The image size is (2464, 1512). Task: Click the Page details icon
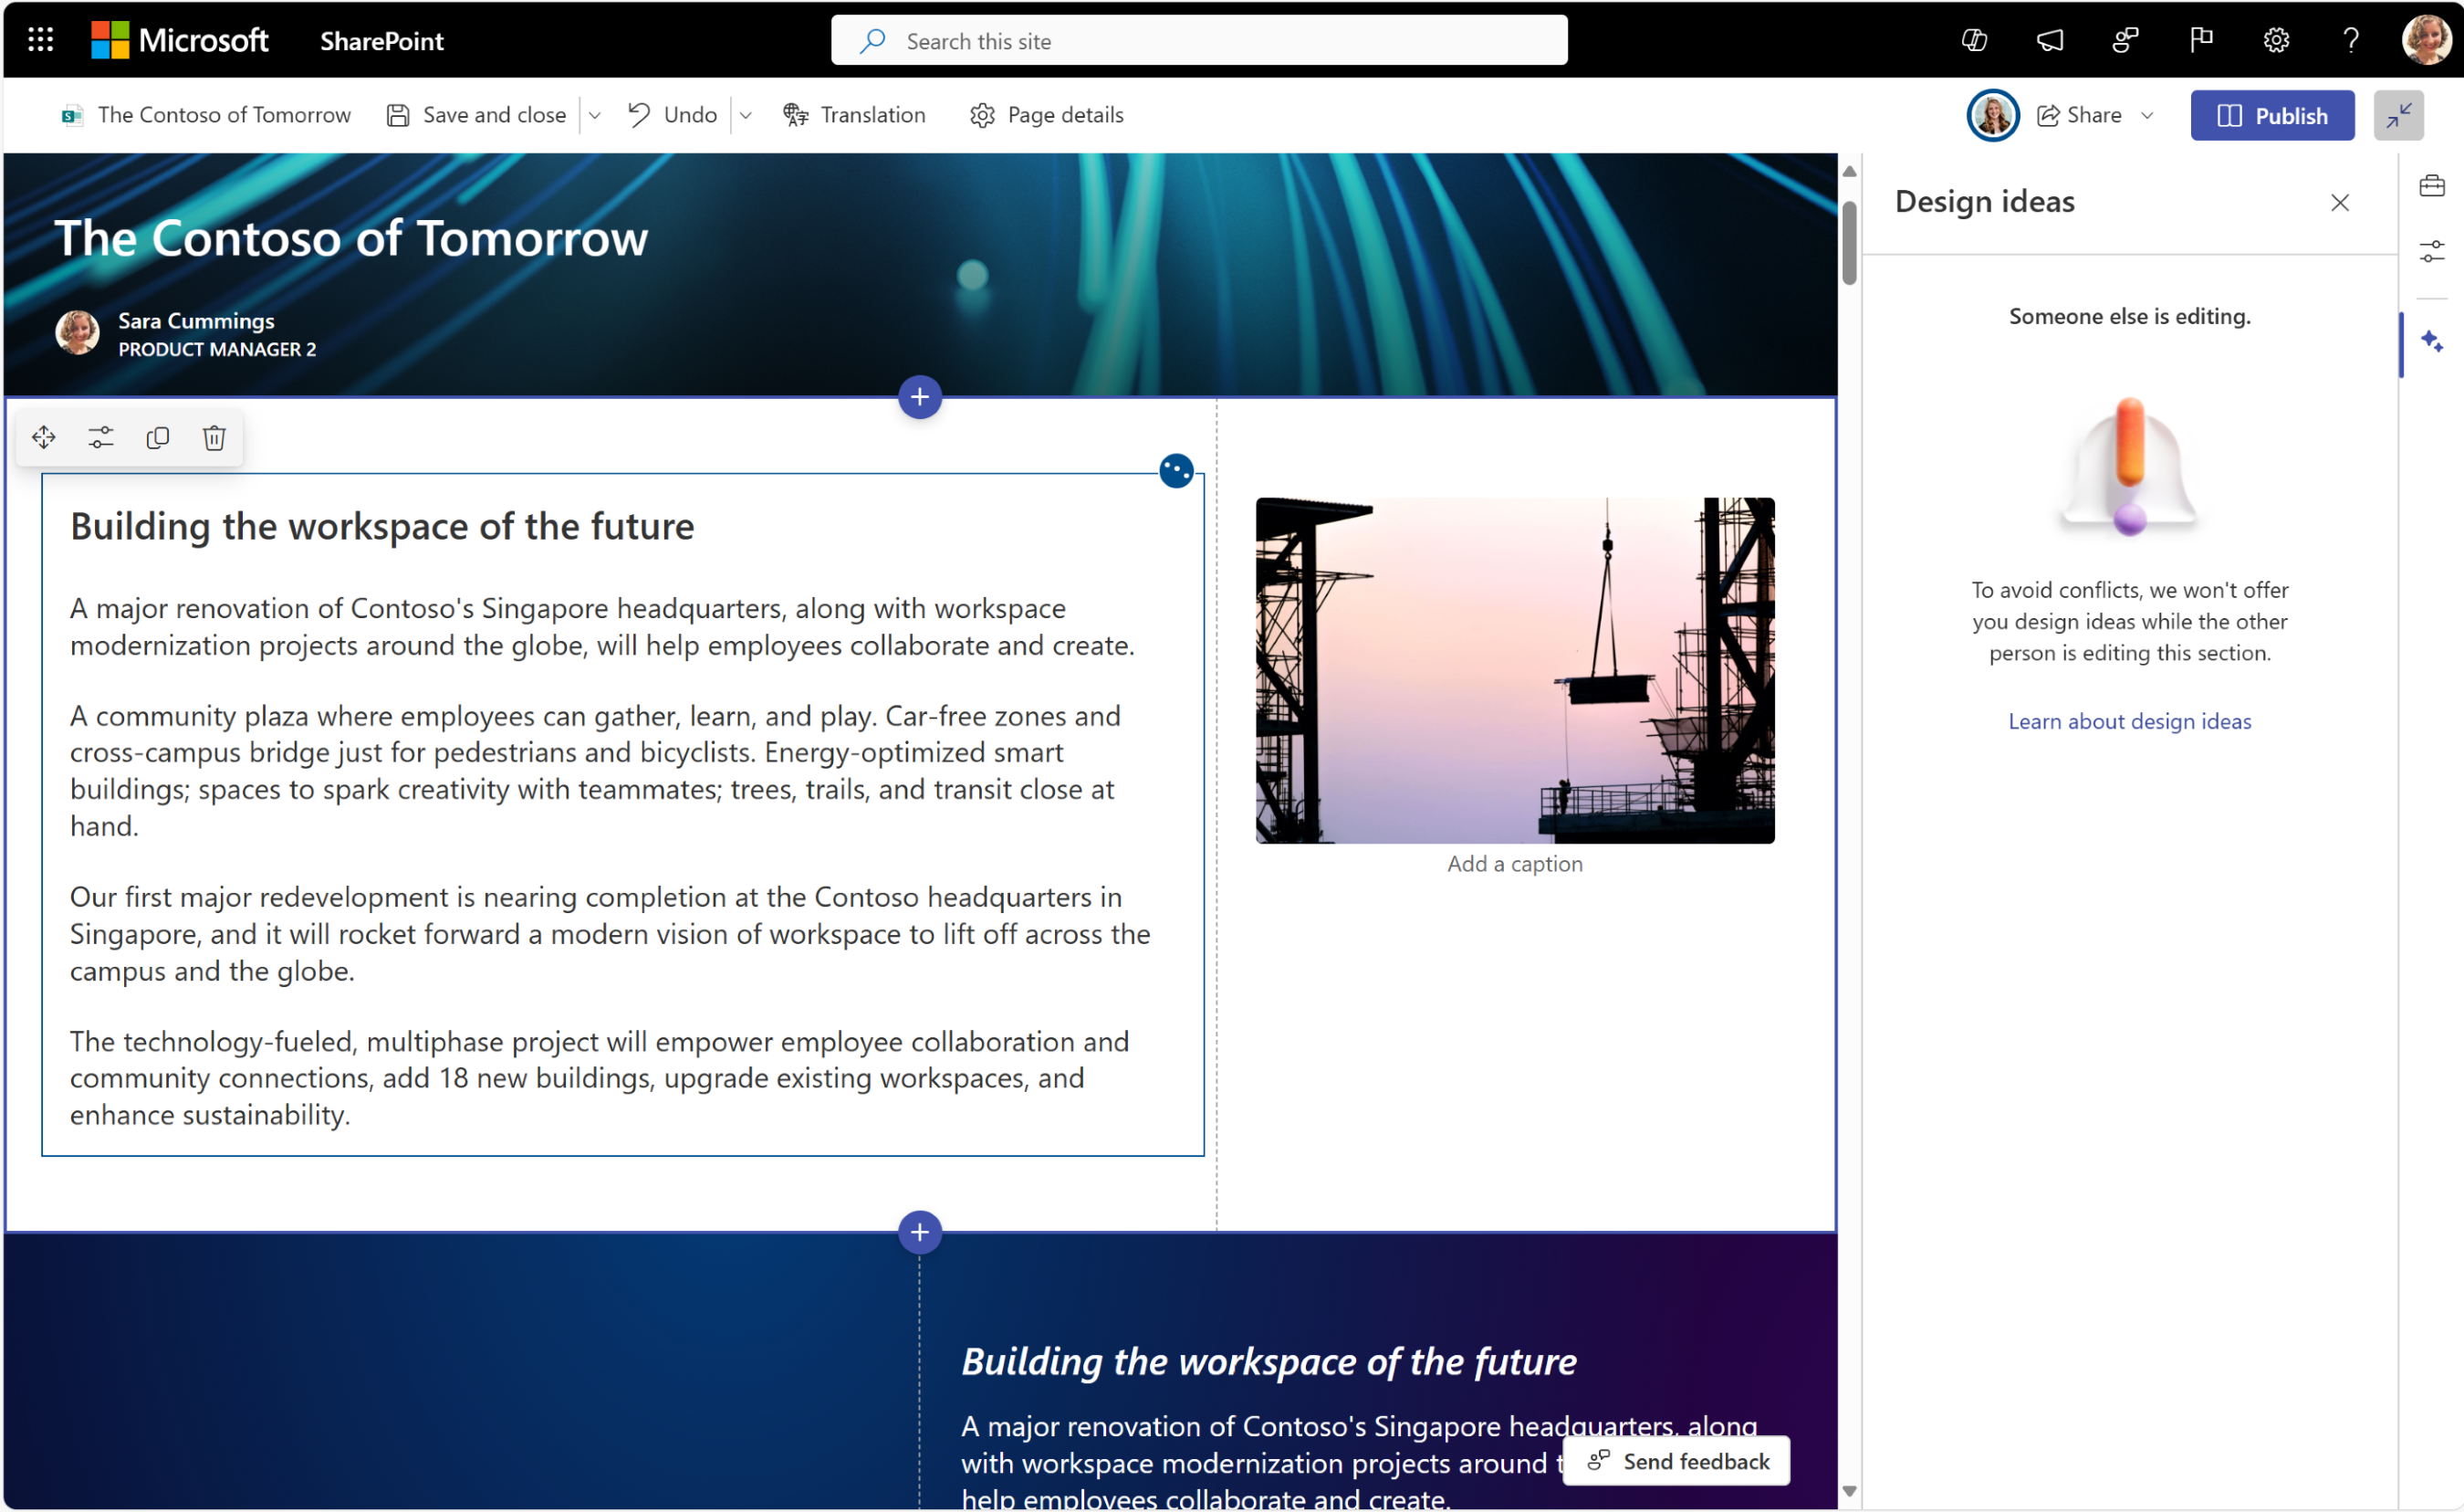980,114
